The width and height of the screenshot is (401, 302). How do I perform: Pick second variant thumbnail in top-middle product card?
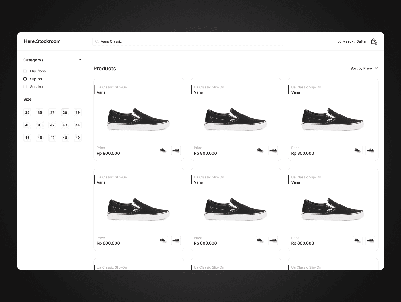[x=273, y=150]
